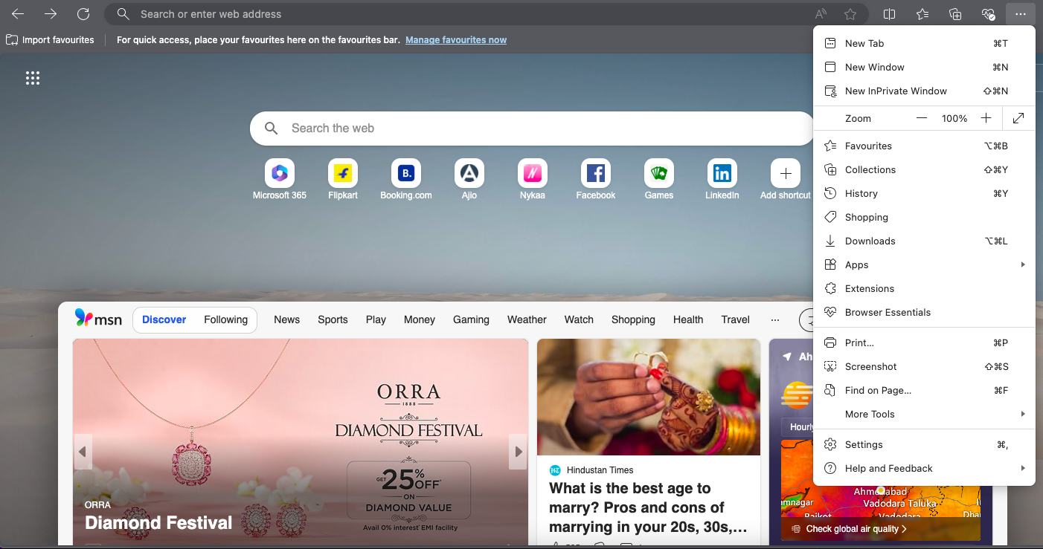Select New Window menu item
This screenshot has height=549, width=1043.
(924, 67)
